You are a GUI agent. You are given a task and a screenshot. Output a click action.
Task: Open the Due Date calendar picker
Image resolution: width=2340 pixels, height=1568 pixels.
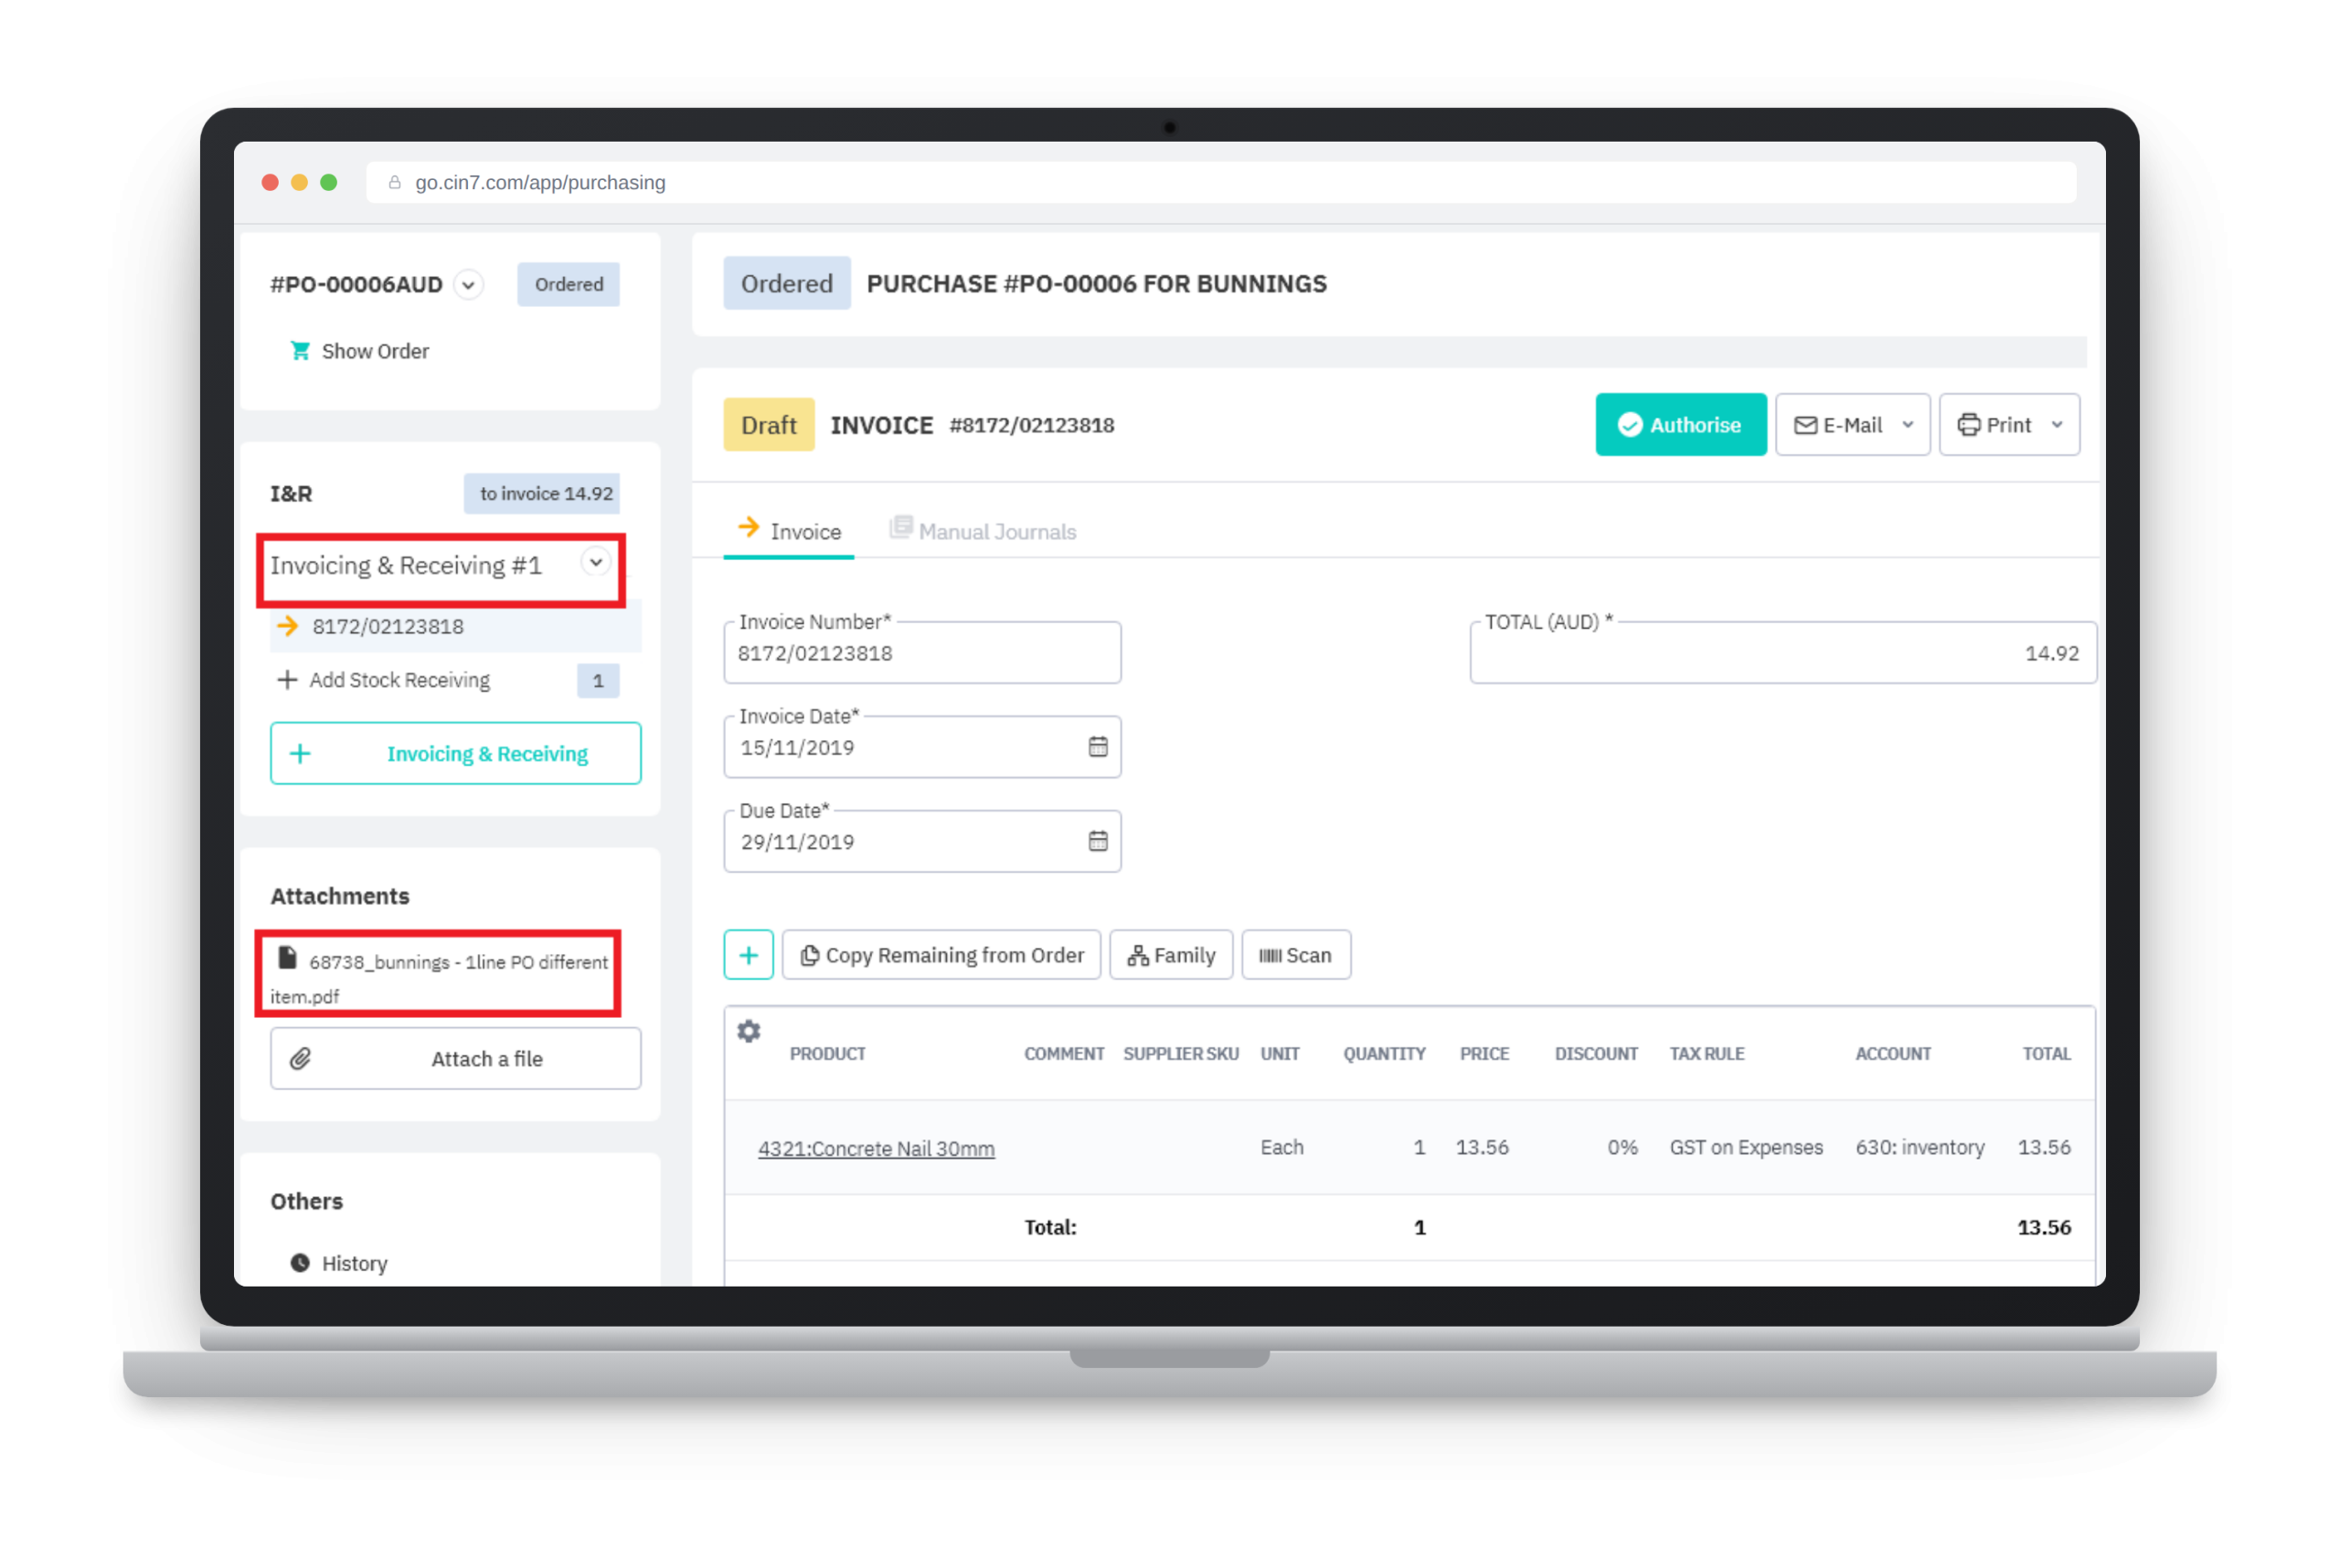point(1098,841)
